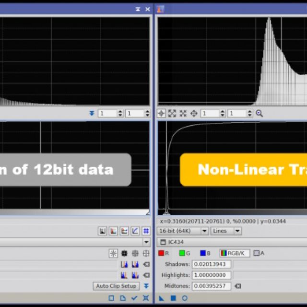Screen dimensions: 307x307
Task: Click the Shadows value field
Action: [212, 264]
